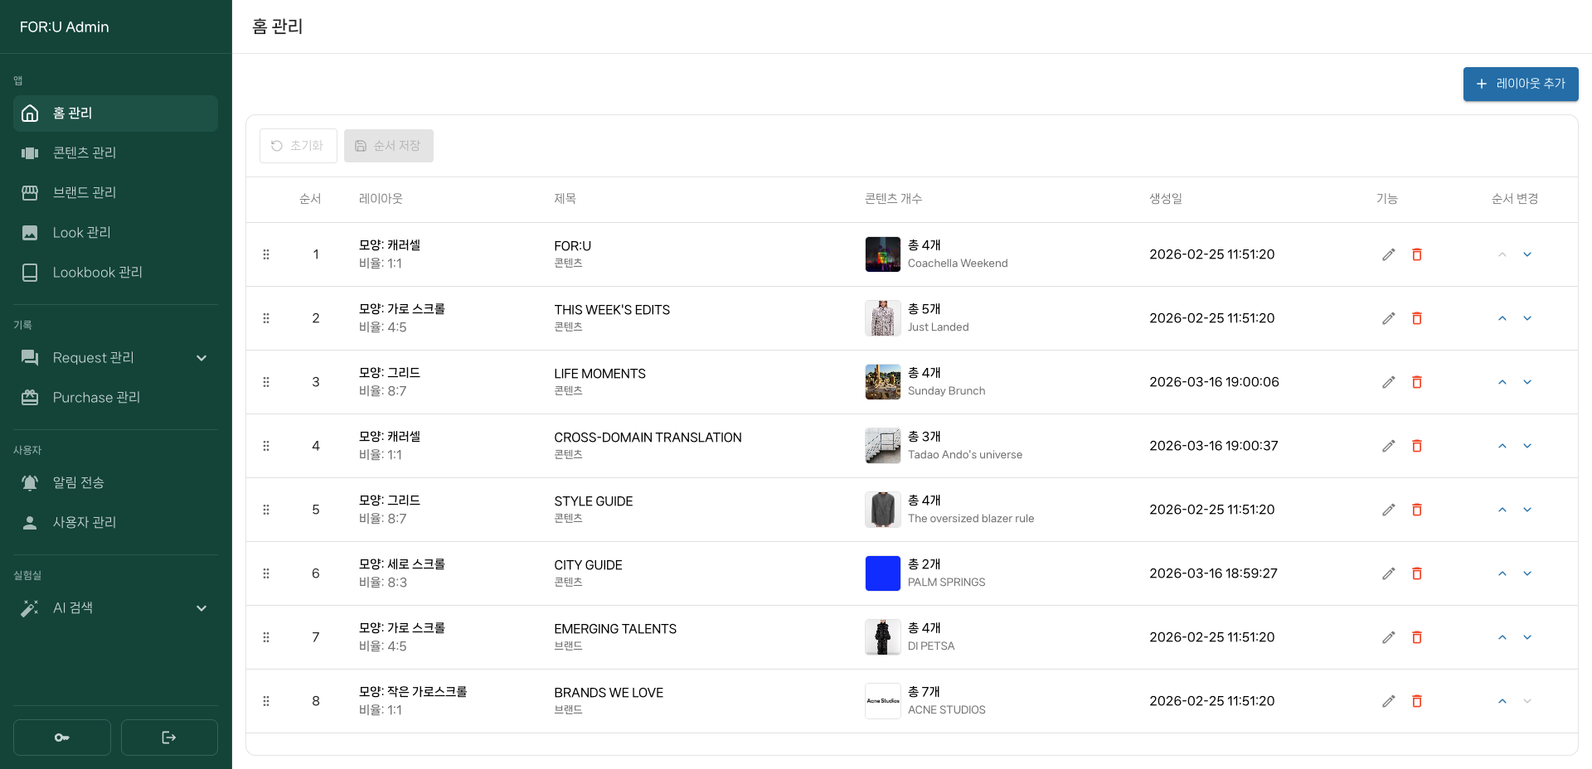The image size is (1592, 769).
Task: Move FOR:U row down with chevron
Action: pos(1526,254)
